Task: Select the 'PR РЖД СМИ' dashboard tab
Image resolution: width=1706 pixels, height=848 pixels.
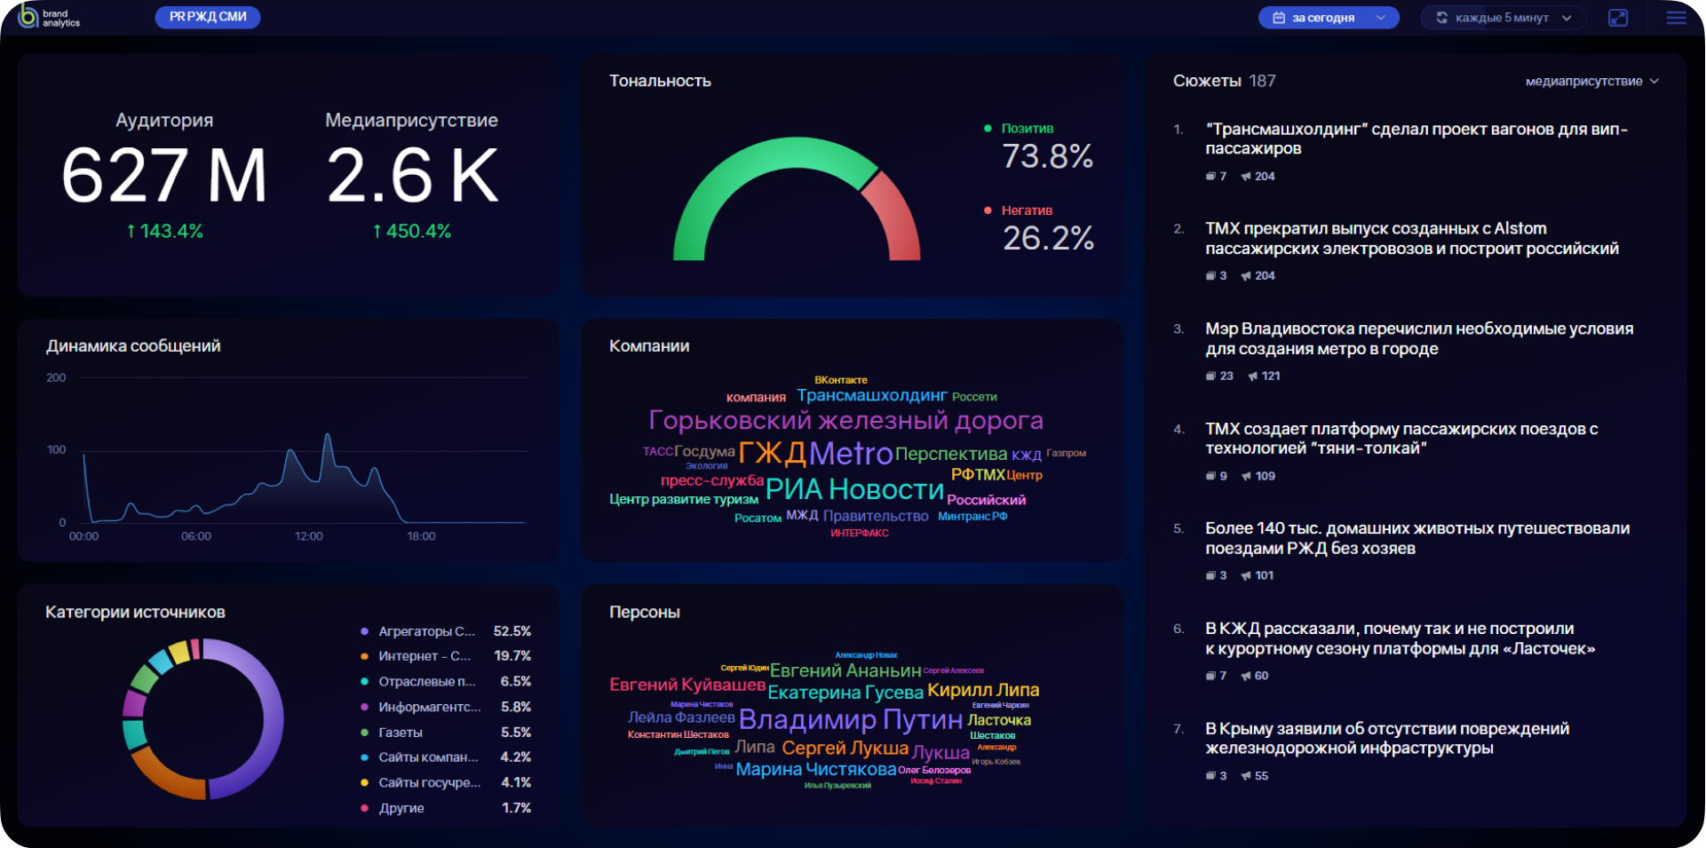Action: (x=208, y=17)
